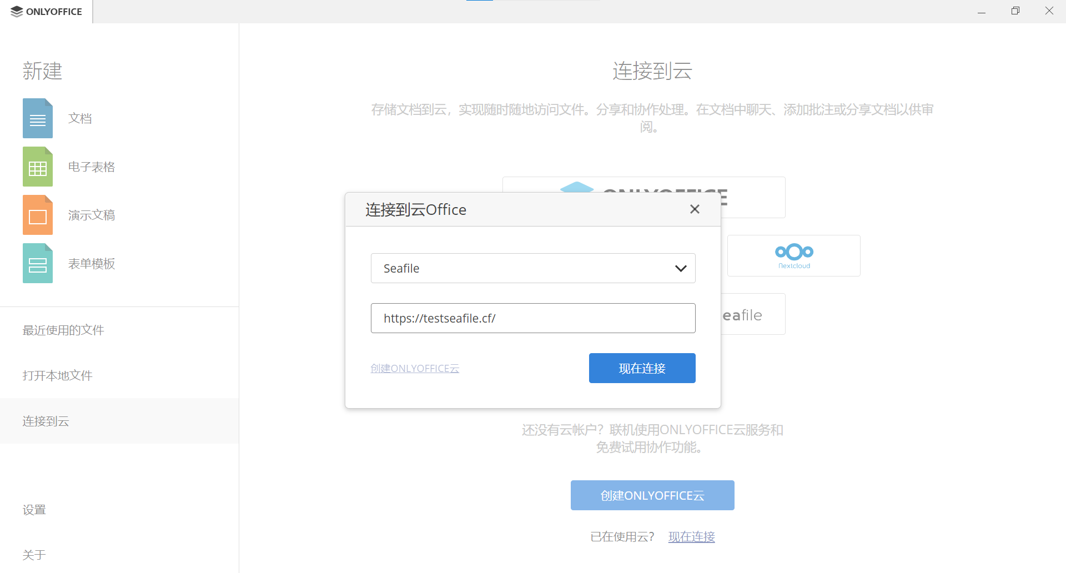Click the 演示文稿 label
Viewport: 1066px width, 573px height.
(92, 215)
